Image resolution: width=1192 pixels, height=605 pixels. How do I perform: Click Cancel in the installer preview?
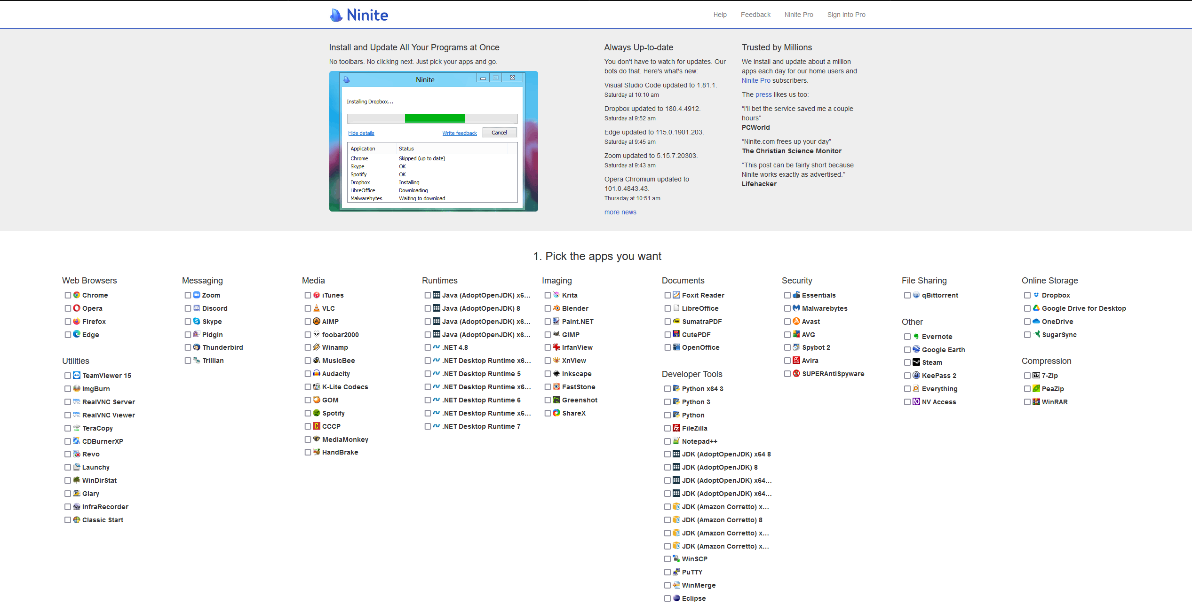pos(499,133)
